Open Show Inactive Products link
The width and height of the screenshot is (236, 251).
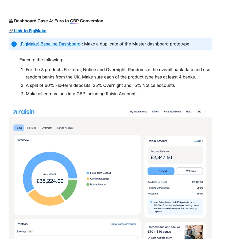[x=124, y=224]
